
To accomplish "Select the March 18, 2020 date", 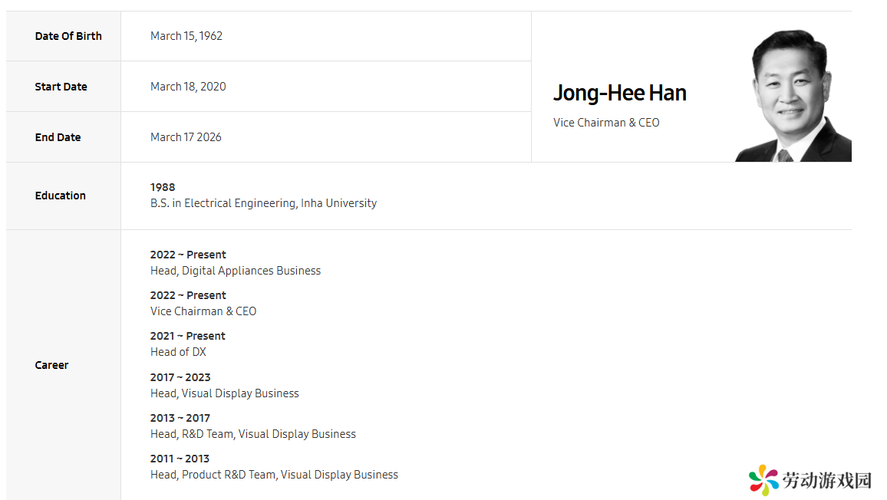I will [188, 87].
